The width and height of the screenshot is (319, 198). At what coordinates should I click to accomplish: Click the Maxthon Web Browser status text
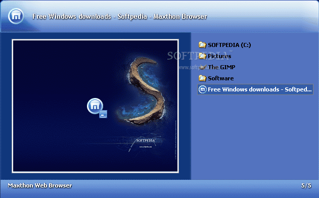tap(40, 185)
